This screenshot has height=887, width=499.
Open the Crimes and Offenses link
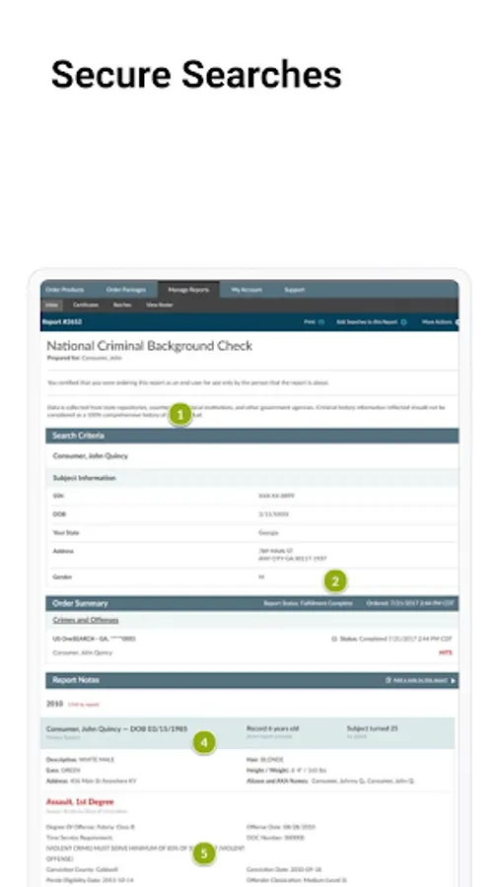click(86, 620)
